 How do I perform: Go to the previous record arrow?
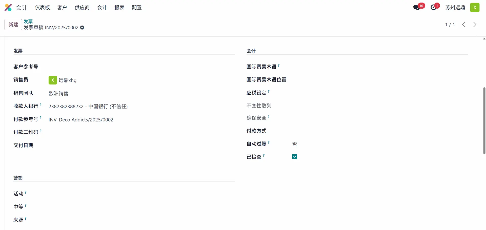463,25
